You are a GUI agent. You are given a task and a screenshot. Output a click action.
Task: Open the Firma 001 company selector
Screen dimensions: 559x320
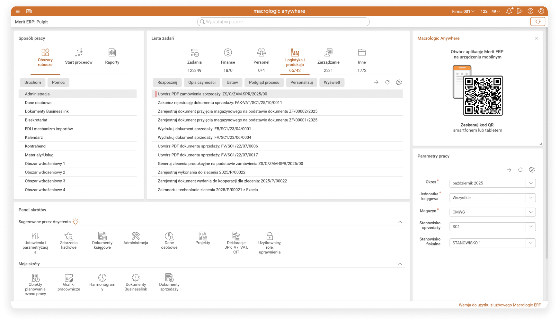click(463, 11)
